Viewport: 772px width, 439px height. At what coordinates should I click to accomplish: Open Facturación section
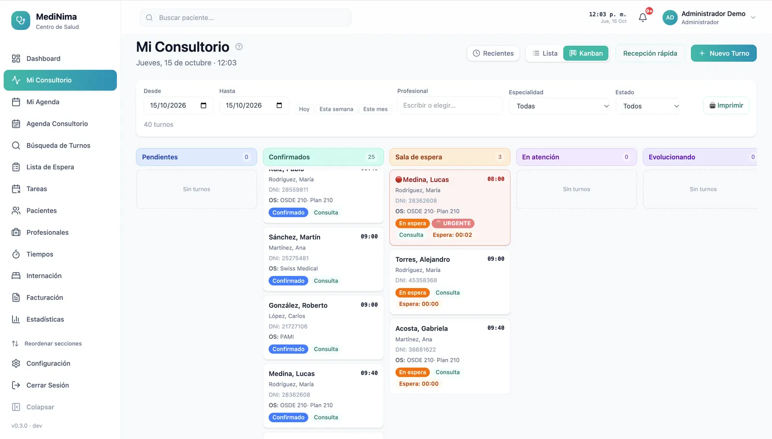pos(60,297)
